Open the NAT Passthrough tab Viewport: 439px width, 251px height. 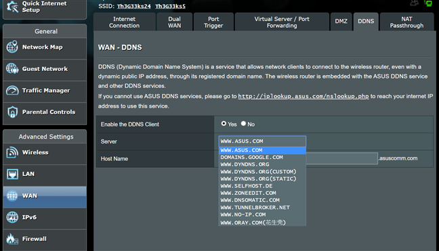click(406, 22)
